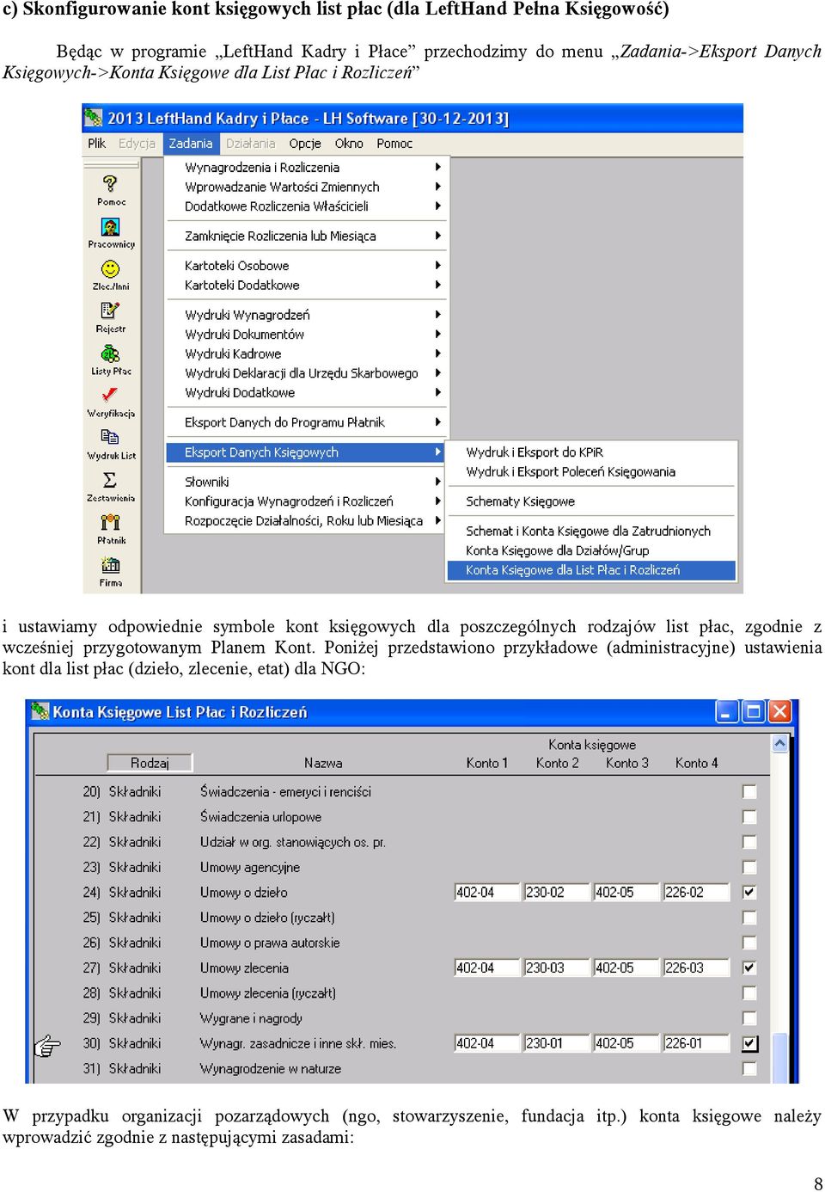Click the scrollbar up arrow in accounts list

(x=779, y=743)
